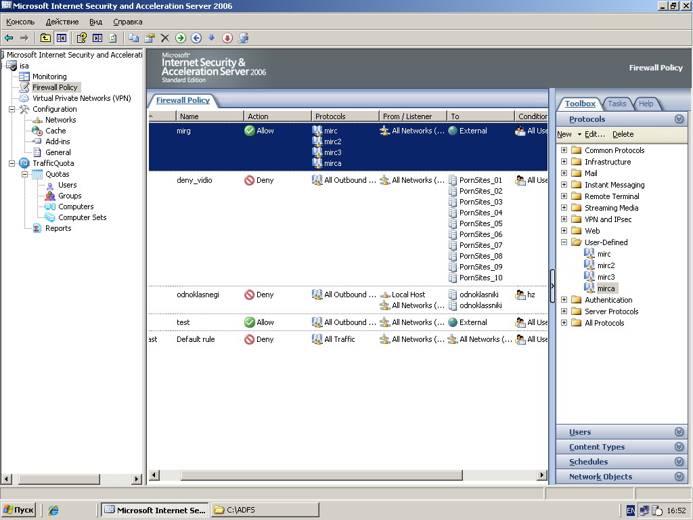Delete the selected rule with the X icon
This screenshot has width=693, height=520.
[x=165, y=38]
